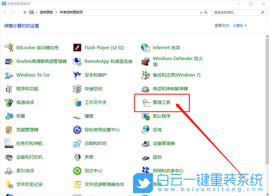269x196 pixels.
Task: Open the 工作文件夹 icon
Action: (x=77, y=102)
